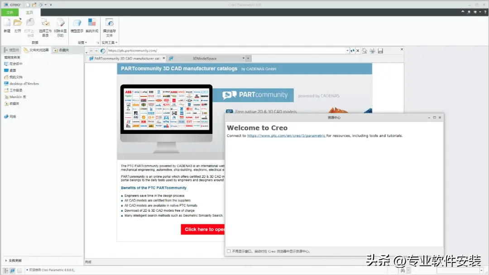Click the New icon in quick access toolbar

click(28, 5)
